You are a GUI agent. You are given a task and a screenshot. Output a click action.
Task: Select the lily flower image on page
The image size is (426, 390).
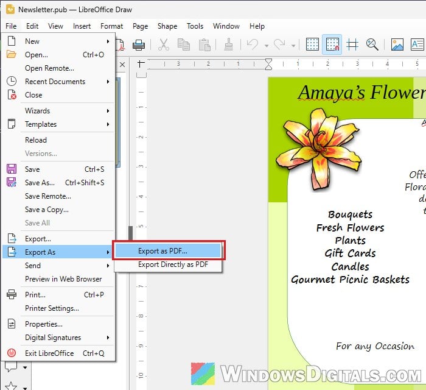(319, 149)
